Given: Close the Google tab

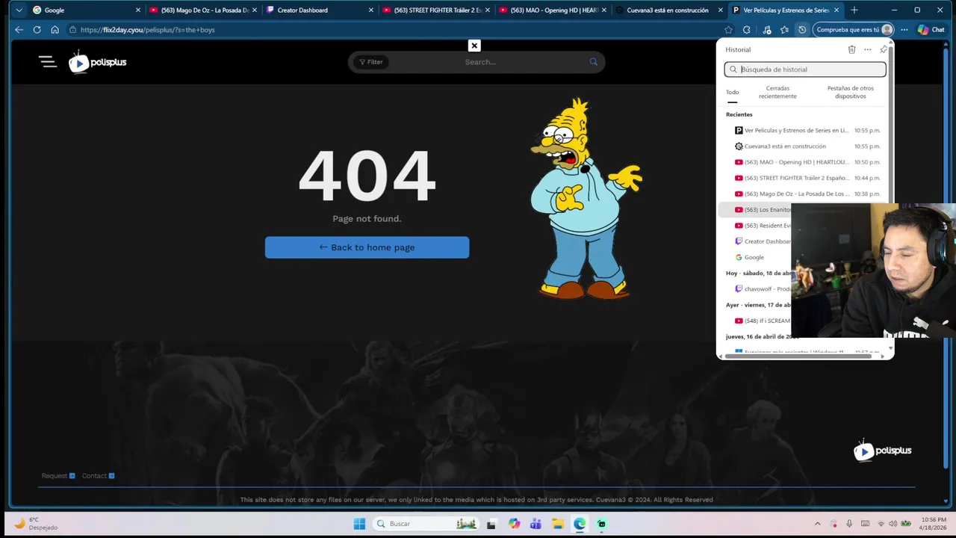Looking at the screenshot, I should tap(138, 10).
